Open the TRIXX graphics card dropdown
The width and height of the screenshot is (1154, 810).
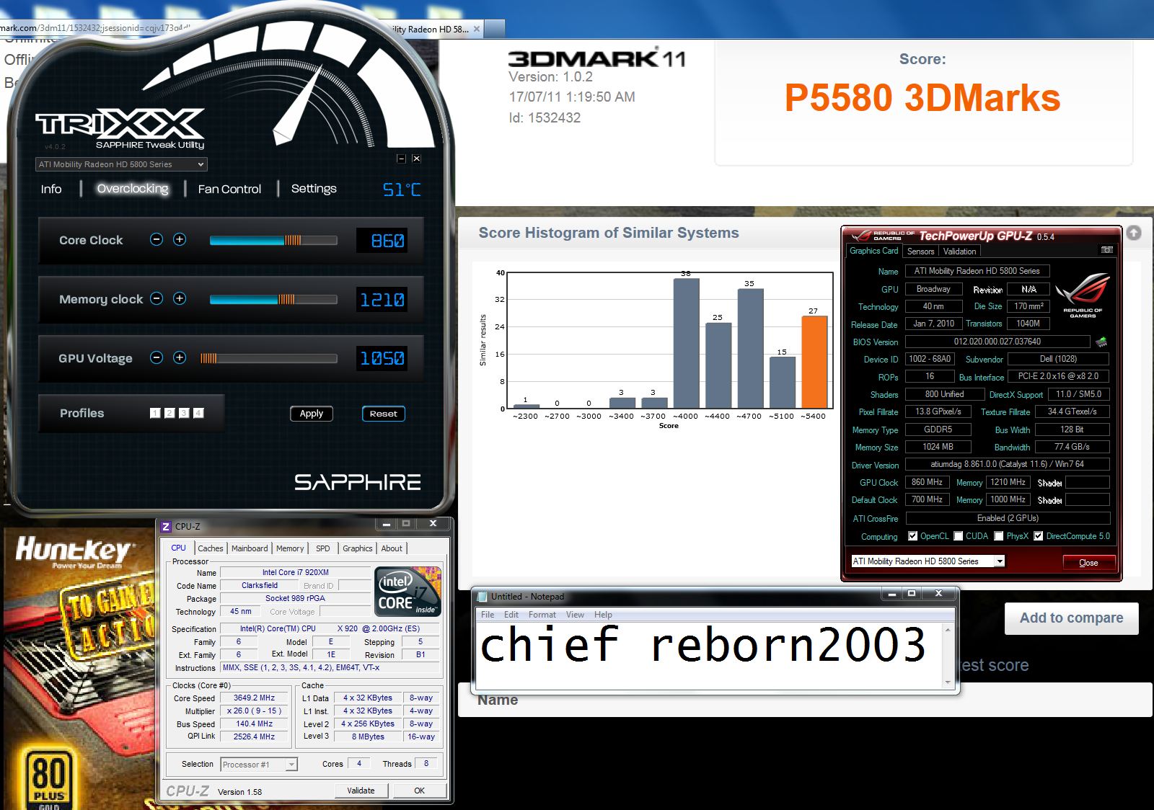pyautogui.click(x=121, y=164)
